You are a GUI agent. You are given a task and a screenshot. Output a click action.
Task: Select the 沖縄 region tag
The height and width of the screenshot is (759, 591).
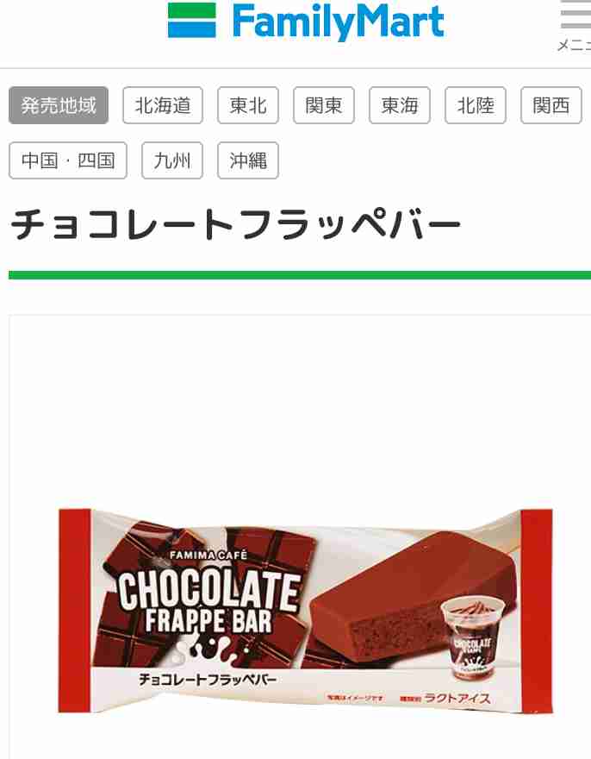248,160
